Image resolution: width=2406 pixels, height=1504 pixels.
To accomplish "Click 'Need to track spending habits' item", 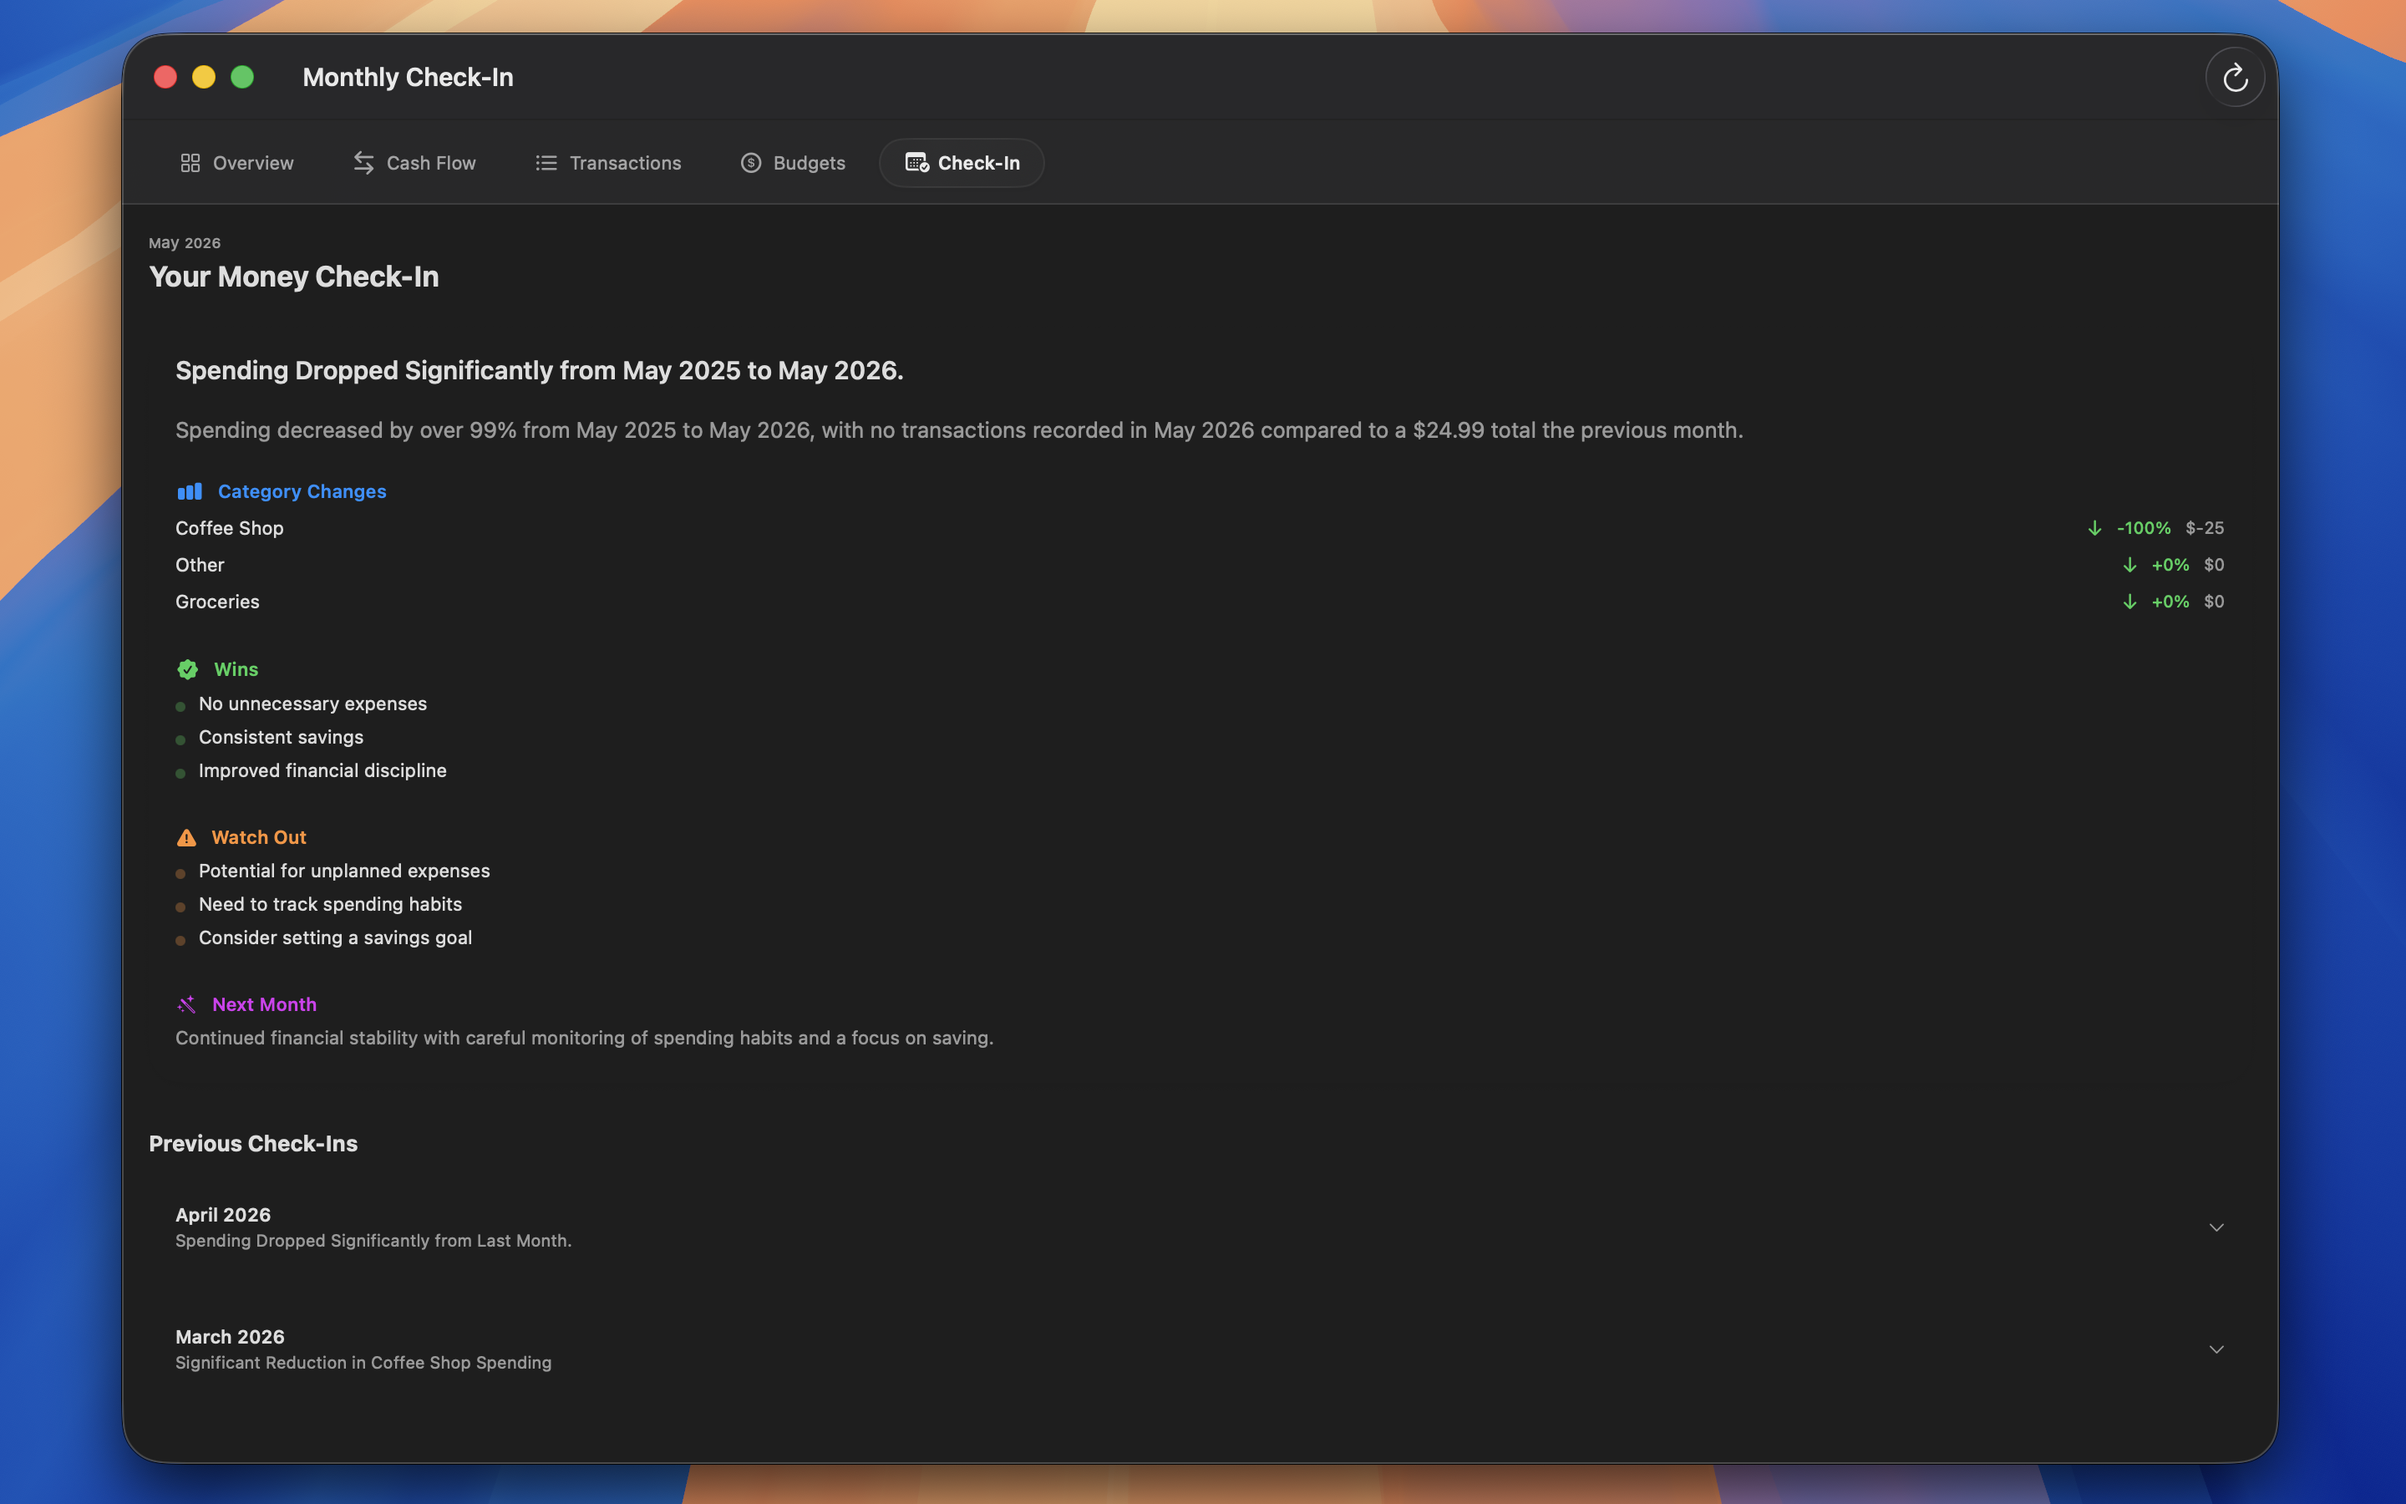I will coord(330,904).
